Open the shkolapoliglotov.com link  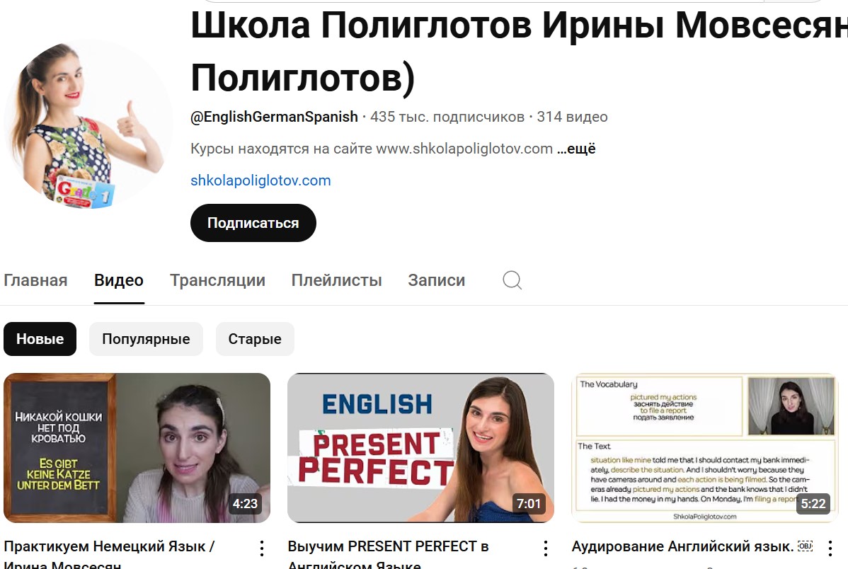[x=260, y=180]
